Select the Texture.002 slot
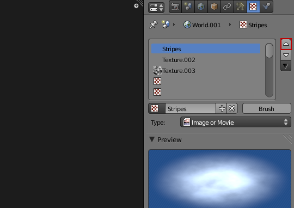The image size is (294, 208). [206, 60]
